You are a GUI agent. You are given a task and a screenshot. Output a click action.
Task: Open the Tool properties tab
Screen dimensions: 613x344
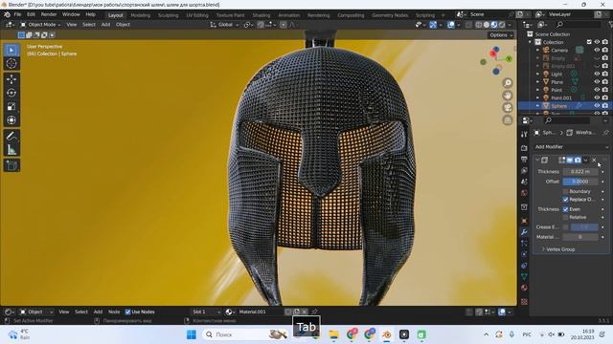tap(524, 135)
